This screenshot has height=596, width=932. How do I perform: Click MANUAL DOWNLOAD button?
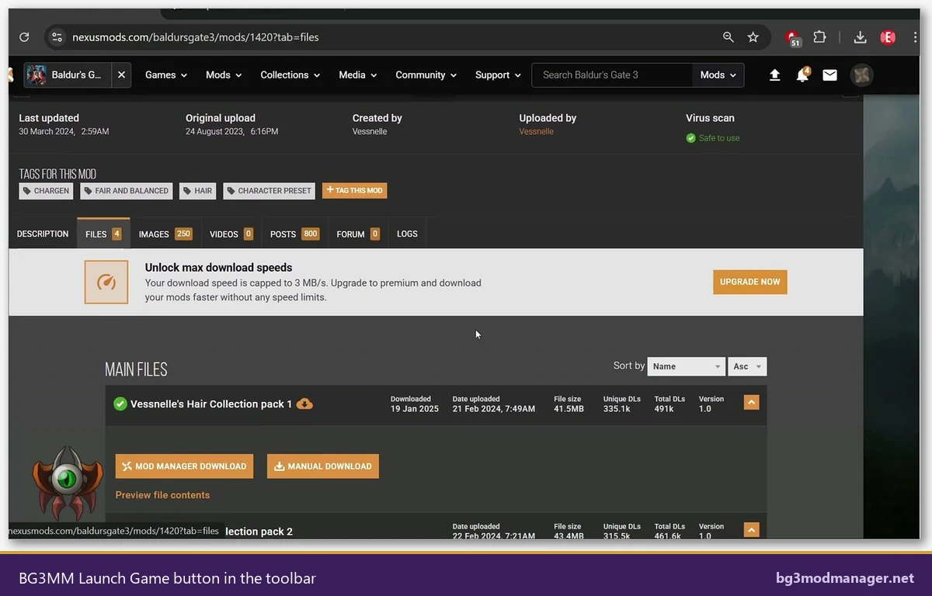(323, 466)
